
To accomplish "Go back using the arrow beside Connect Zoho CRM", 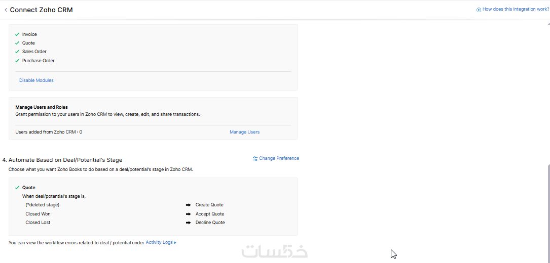I will coord(6,10).
